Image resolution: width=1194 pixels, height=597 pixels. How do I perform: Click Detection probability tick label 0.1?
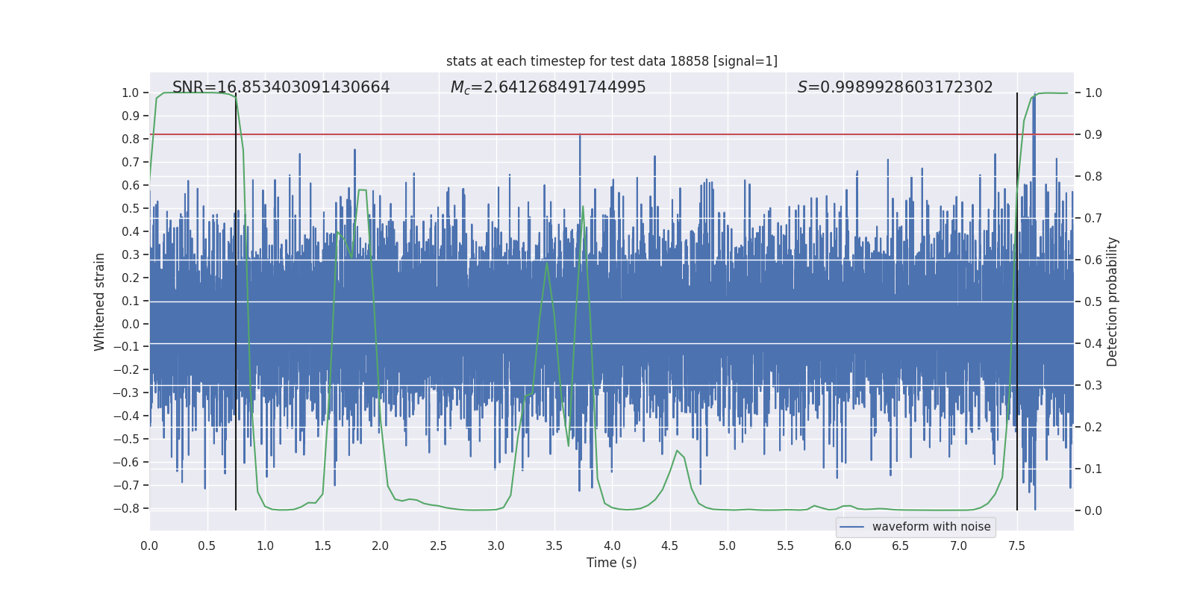tap(1093, 469)
